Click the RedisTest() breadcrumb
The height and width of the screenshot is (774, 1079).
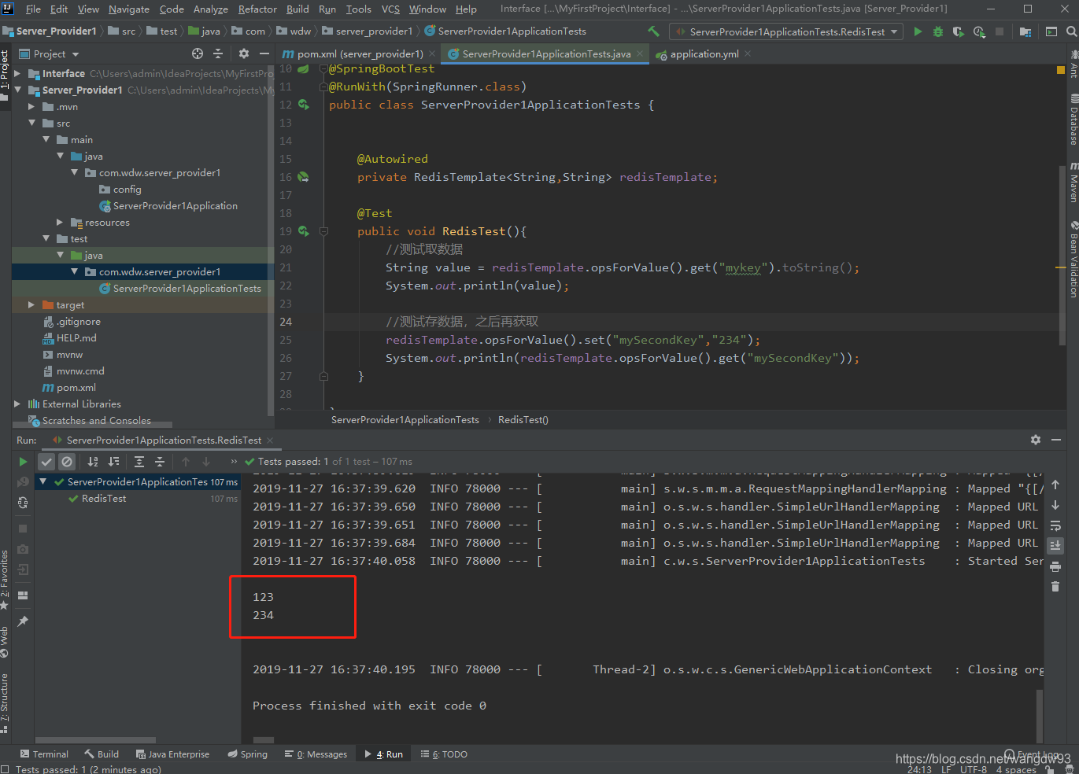[x=523, y=420]
